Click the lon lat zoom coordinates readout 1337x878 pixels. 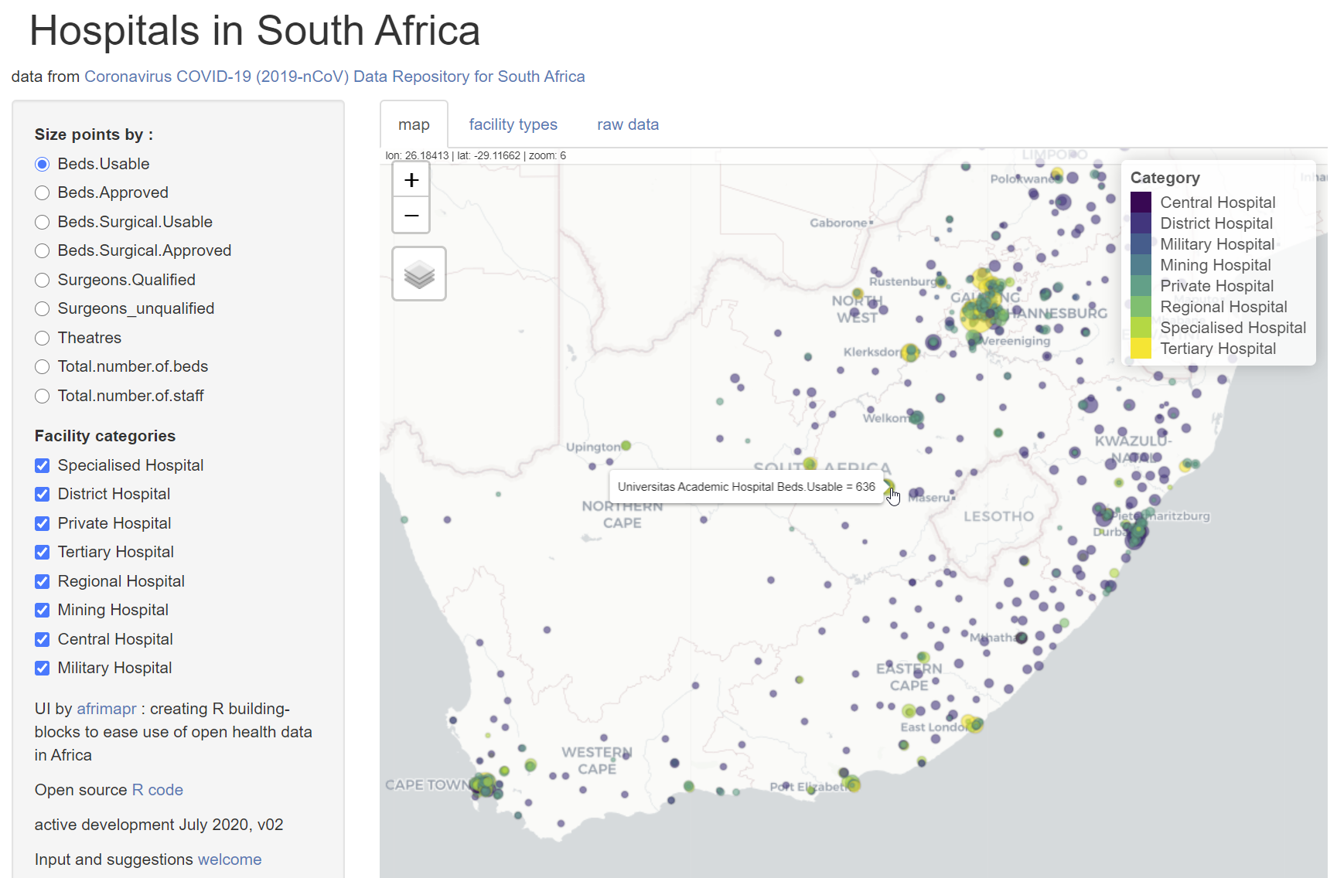point(476,155)
